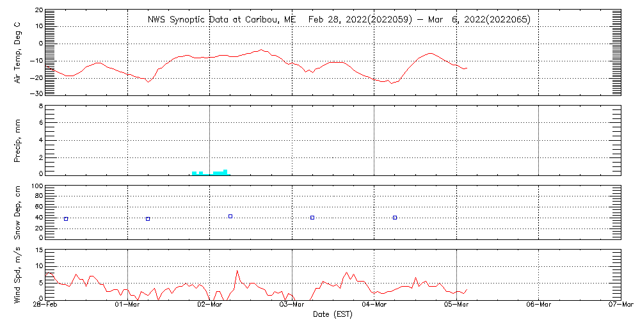The image size is (640, 320).
Task: Click the chart title for Caribou, ME
Action: click(x=339, y=19)
